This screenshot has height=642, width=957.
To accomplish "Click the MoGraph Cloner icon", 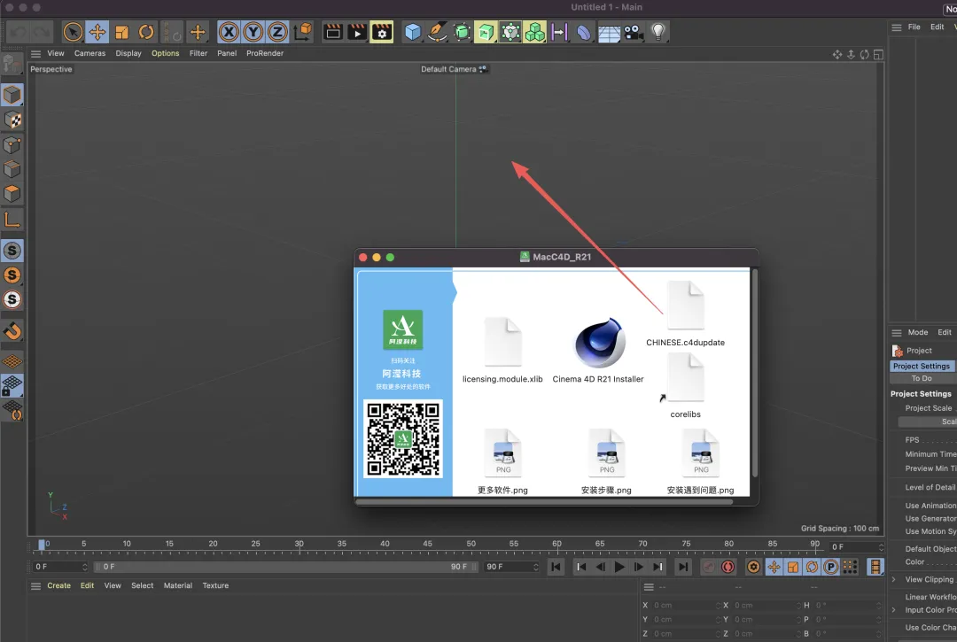I will [x=510, y=32].
